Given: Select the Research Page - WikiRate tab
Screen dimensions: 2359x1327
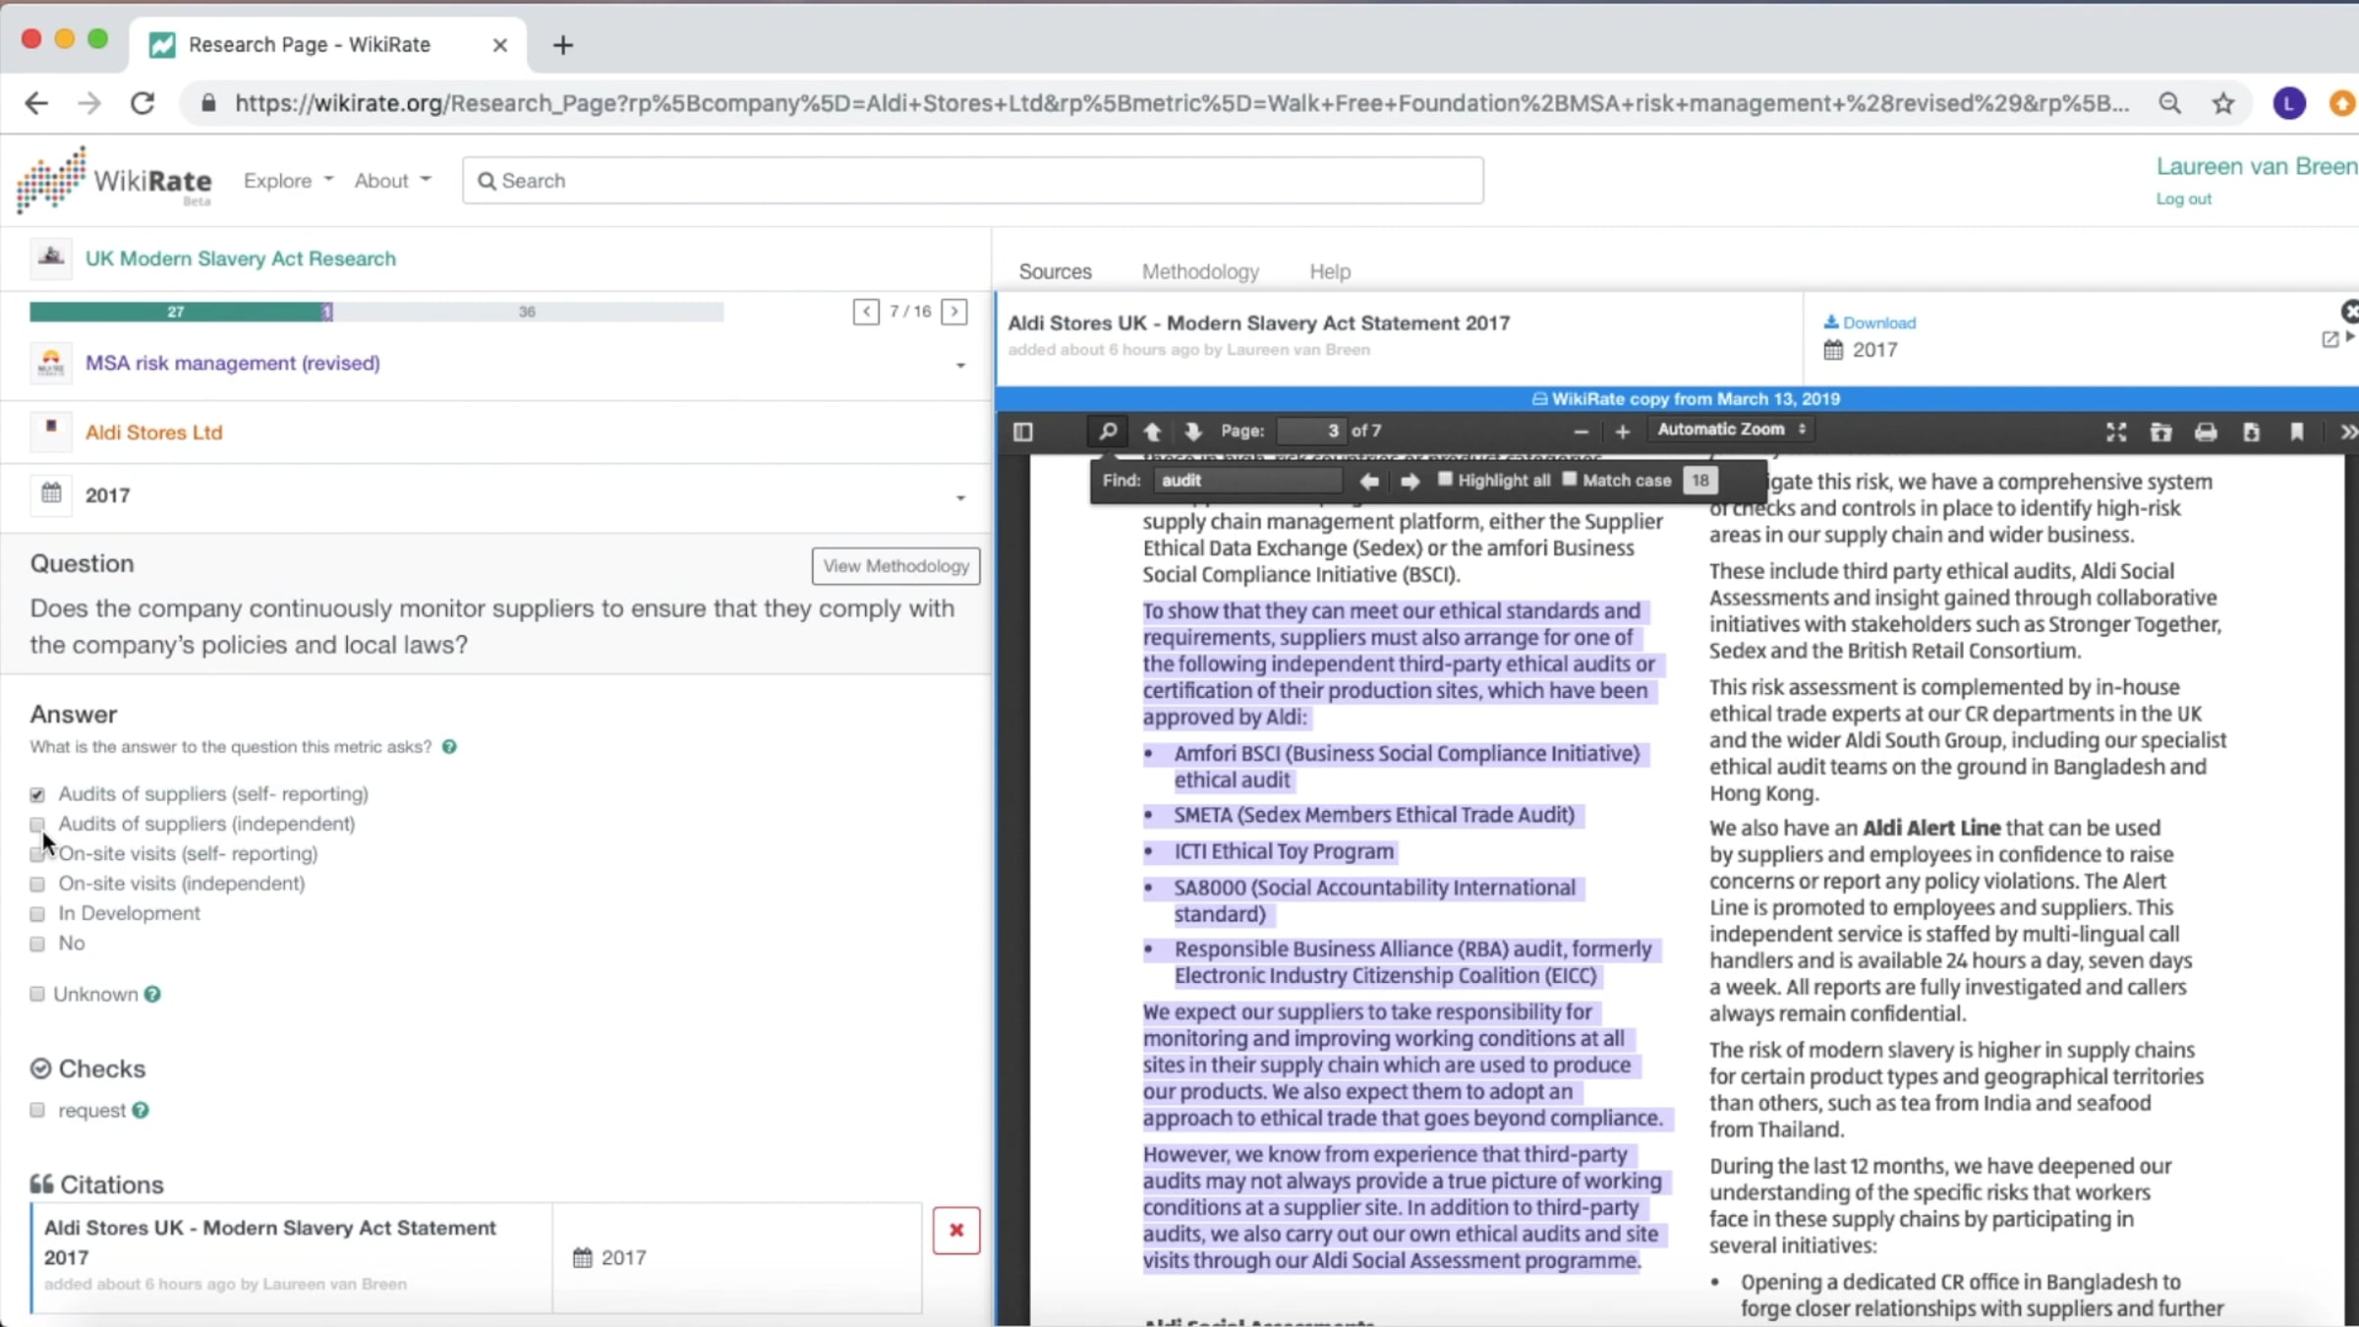Looking at the screenshot, I should tap(327, 45).
